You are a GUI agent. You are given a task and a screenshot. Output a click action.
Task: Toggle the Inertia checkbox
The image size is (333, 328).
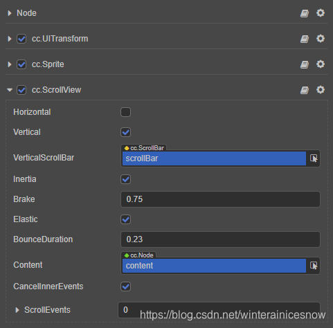(x=125, y=179)
